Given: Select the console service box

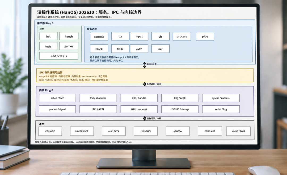Looking at the screenshot, I should tap(99, 36).
